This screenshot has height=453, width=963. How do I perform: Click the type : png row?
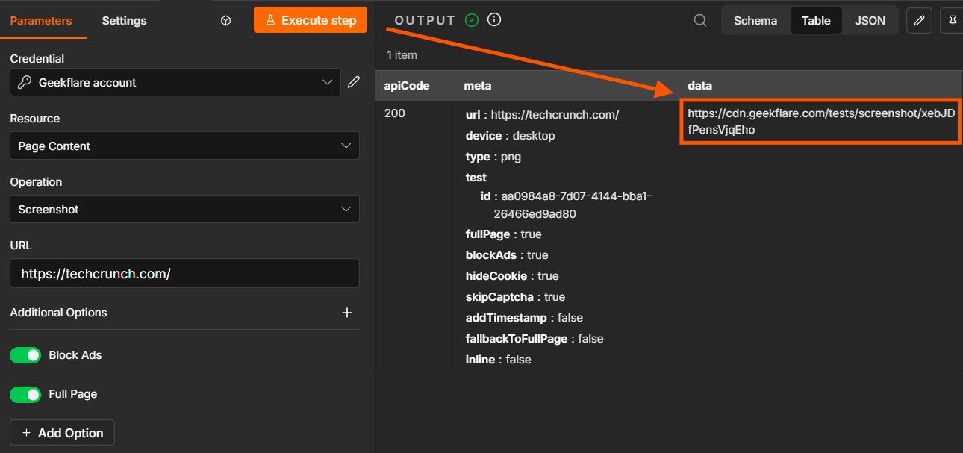click(493, 157)
